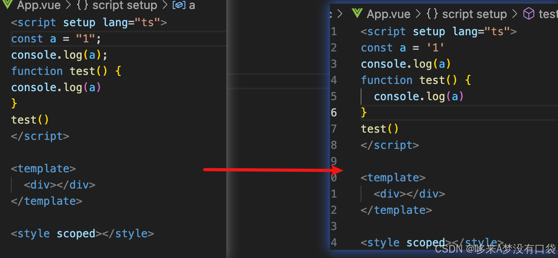Click the </template> closing tag in left pane

(46, 201)
